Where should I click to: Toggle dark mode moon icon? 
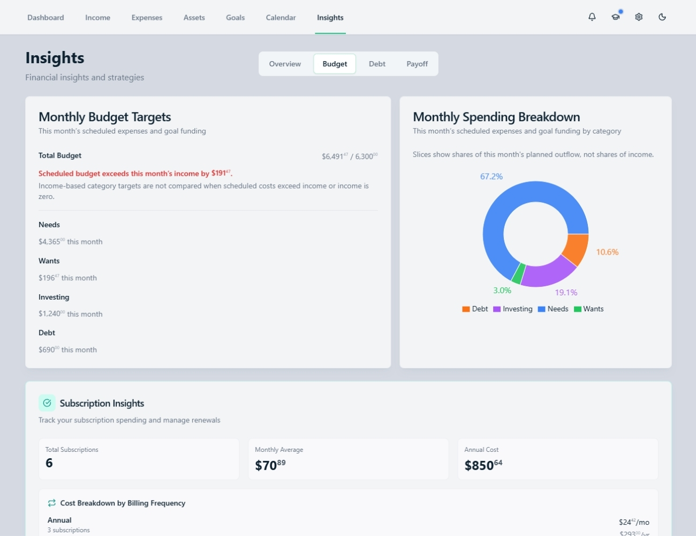[662, 17]
